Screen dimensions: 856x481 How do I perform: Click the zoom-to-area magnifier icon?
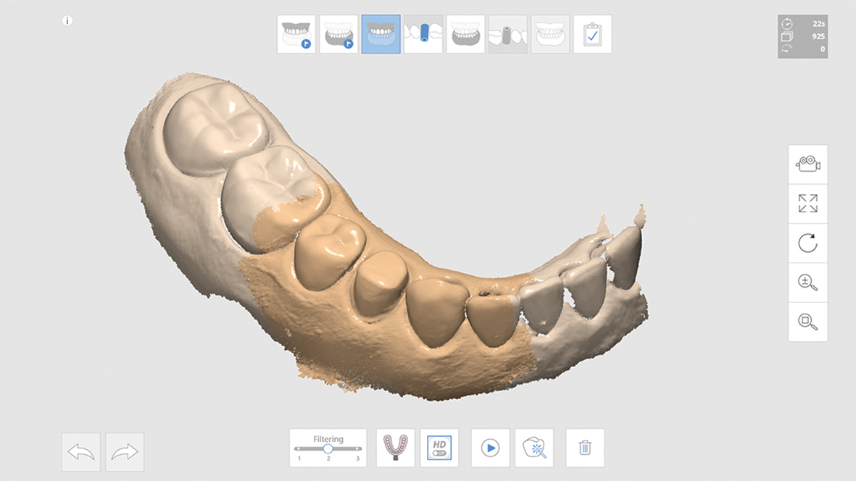tap(808, 322)
